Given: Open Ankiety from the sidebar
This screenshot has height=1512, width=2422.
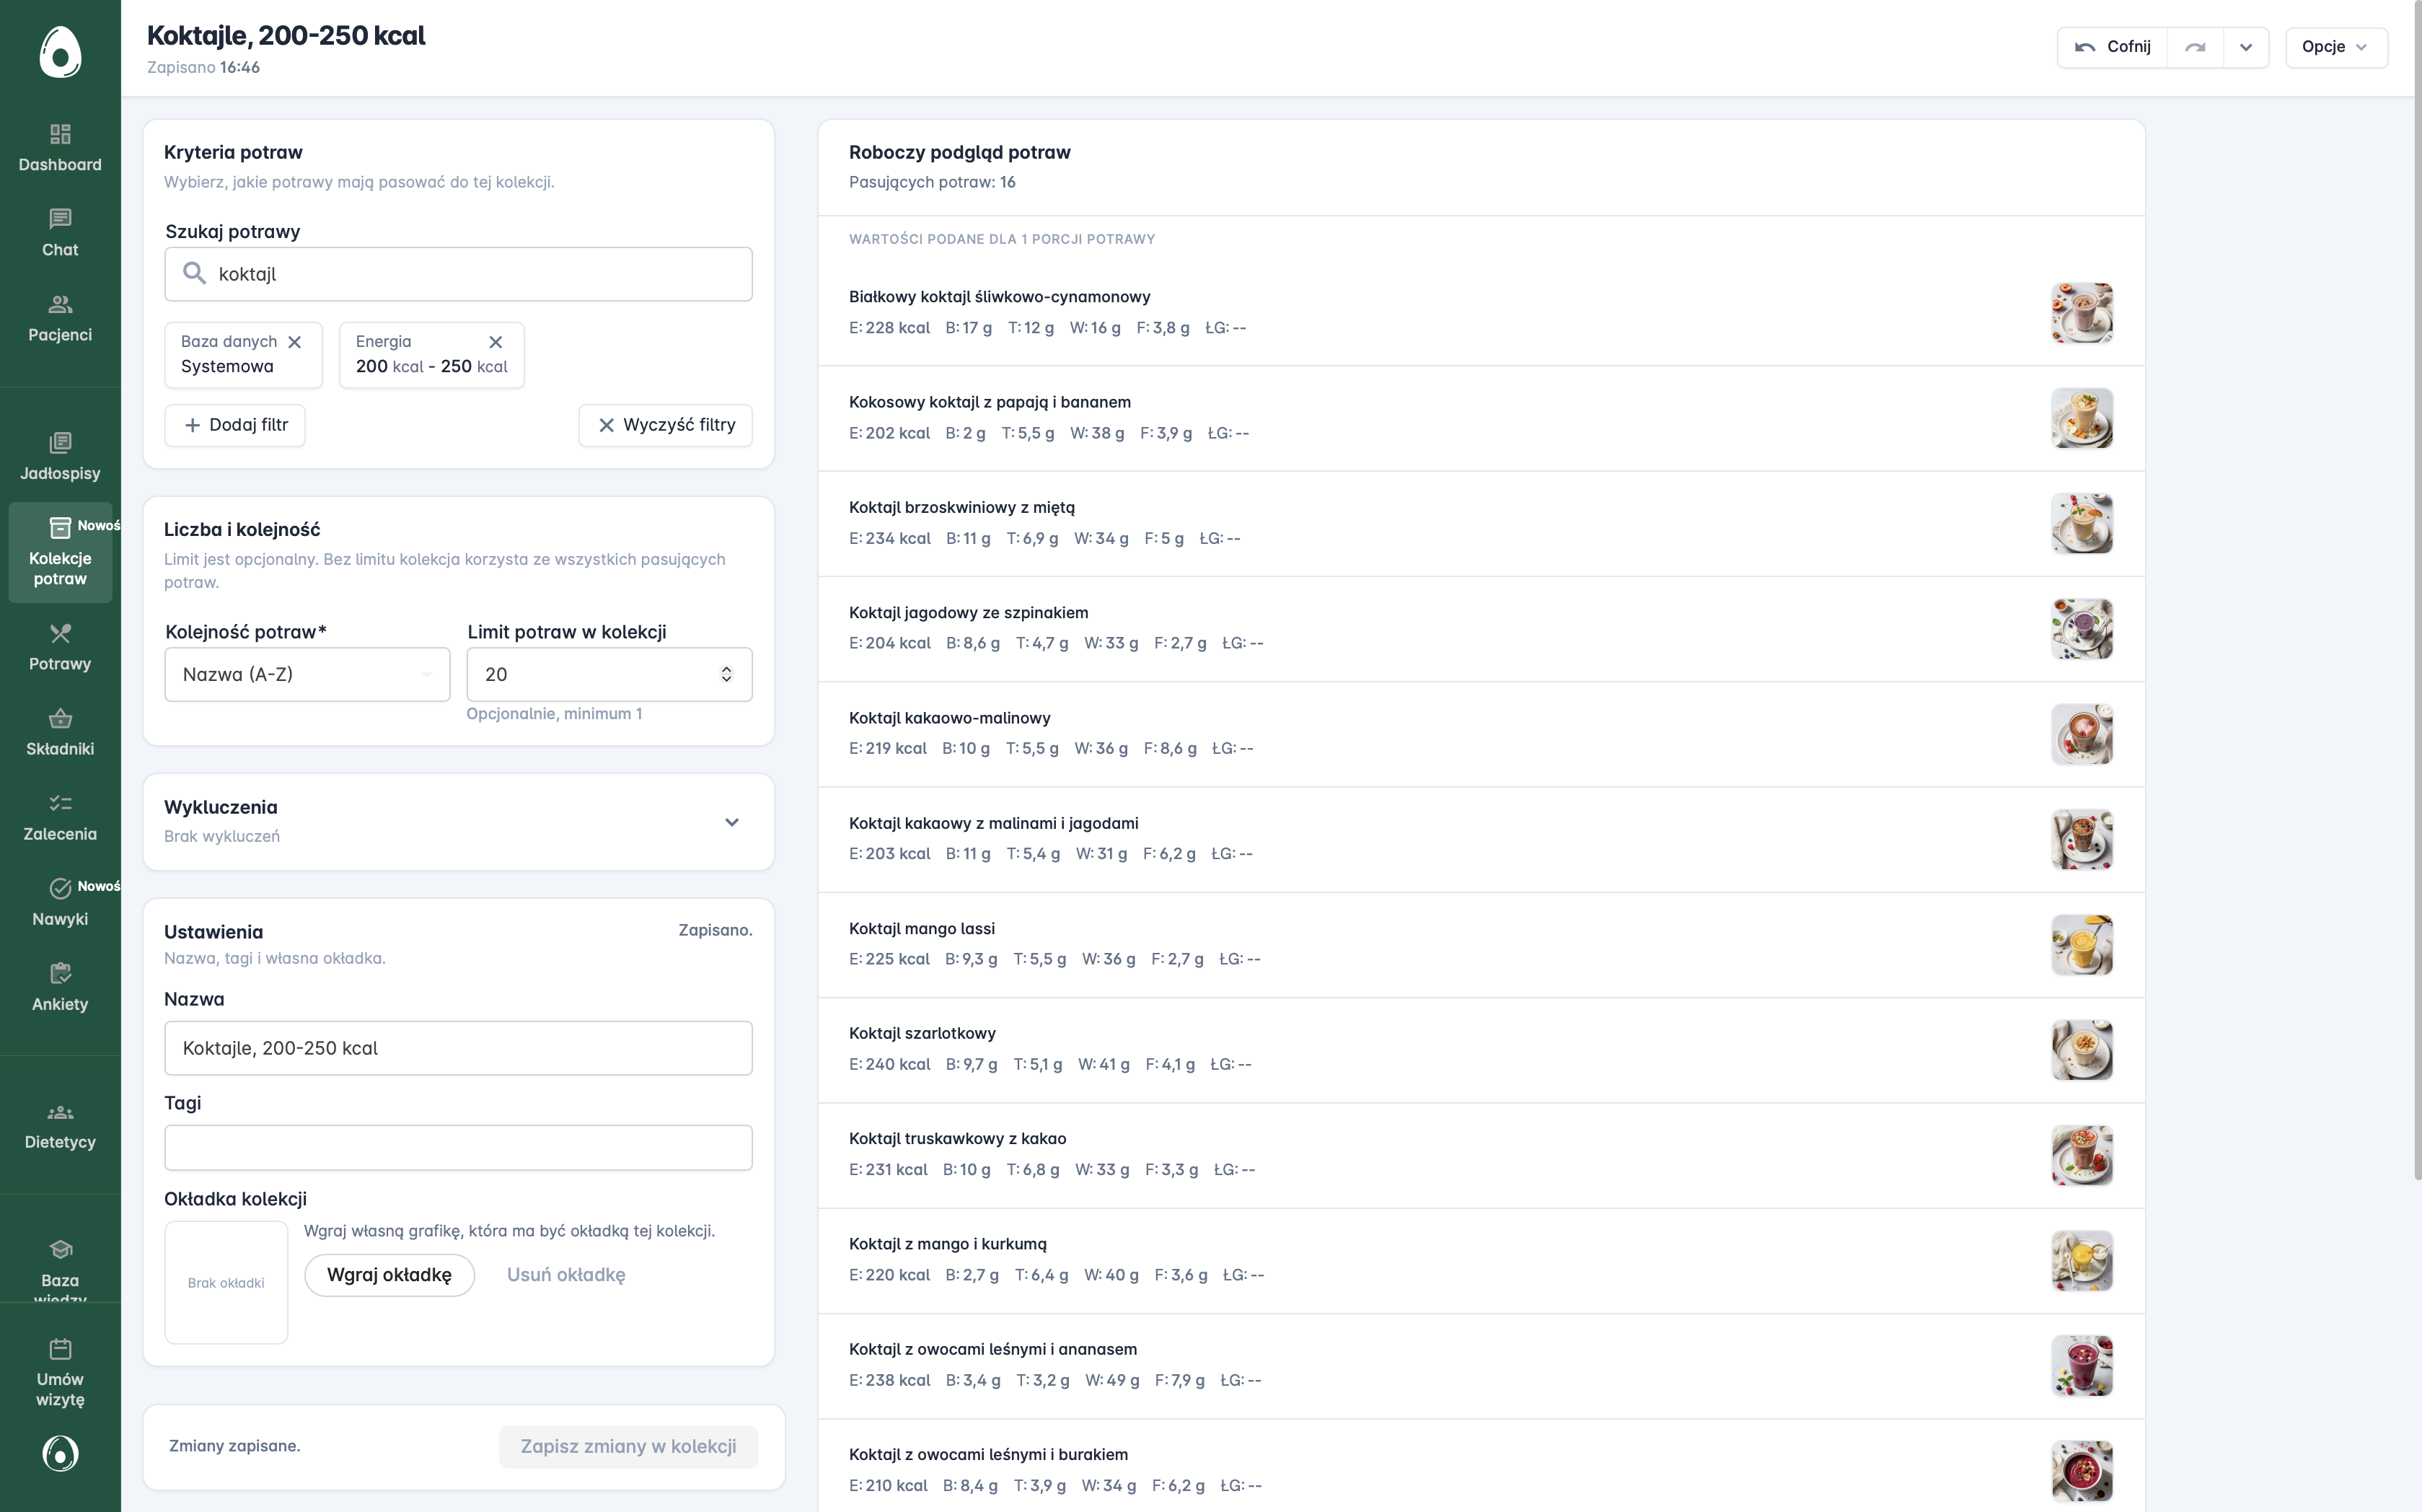Looking at the screenshot, I should 60,987.
